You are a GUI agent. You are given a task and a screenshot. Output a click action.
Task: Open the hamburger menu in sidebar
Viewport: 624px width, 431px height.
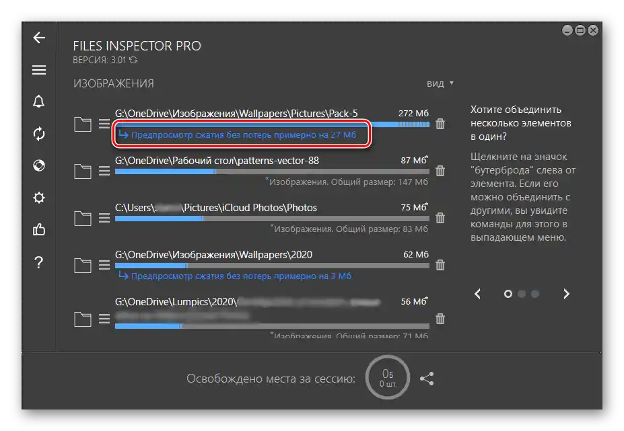pyautogui.click(x=39, y=70)
